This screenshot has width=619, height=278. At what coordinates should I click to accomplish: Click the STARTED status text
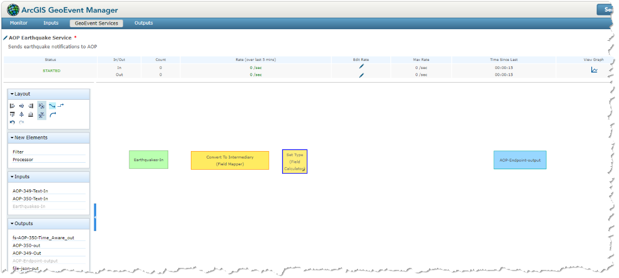[x=51, y=71]
